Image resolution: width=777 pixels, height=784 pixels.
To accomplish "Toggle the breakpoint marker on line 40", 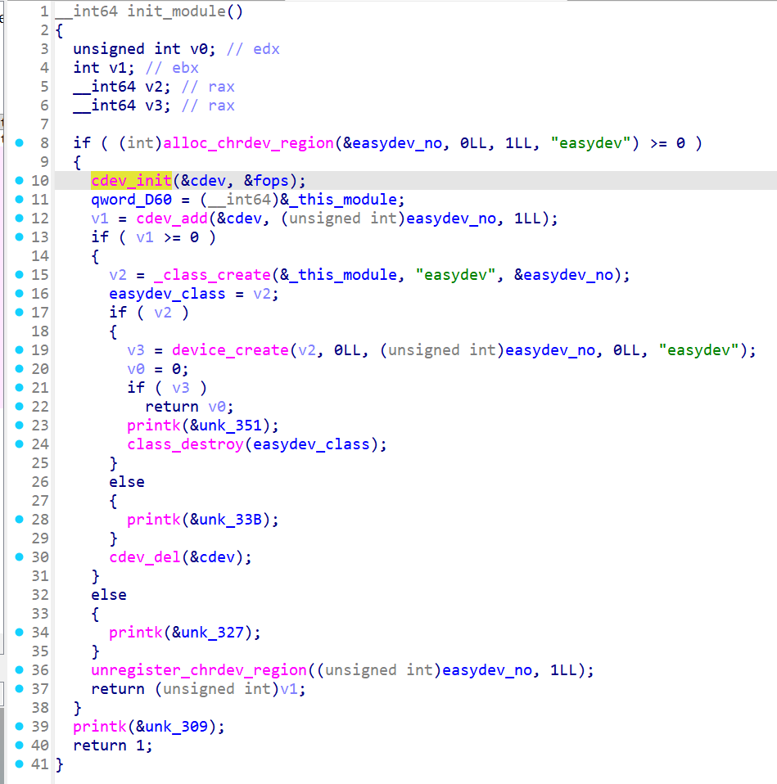I will point(20,746).
